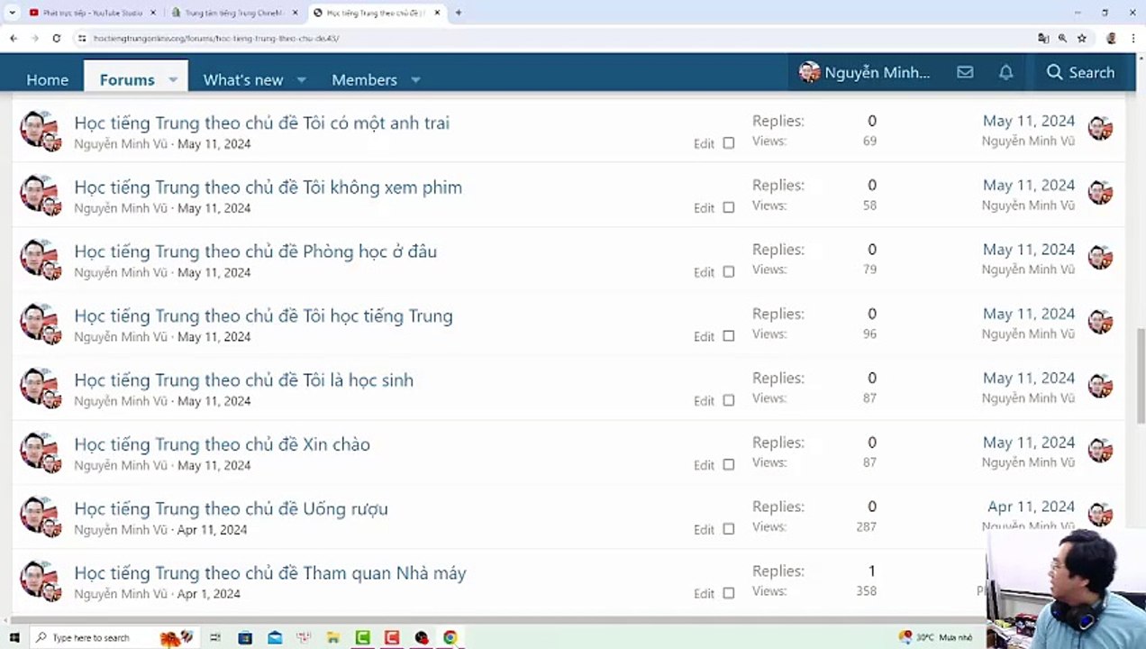1146x649 pixels.
Task: Launch Microsoft Store from taskbar
Action: tap(245, 637)
